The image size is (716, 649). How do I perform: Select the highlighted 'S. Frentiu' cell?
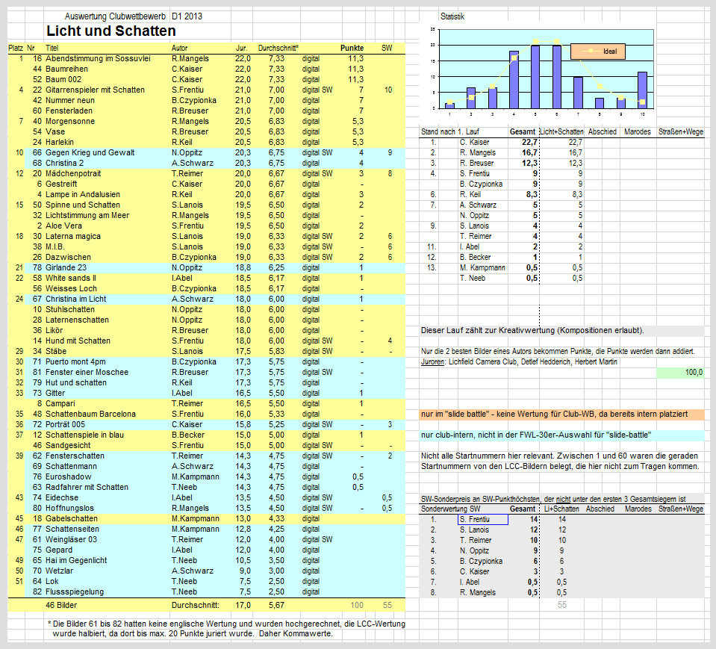coord(482,519)
